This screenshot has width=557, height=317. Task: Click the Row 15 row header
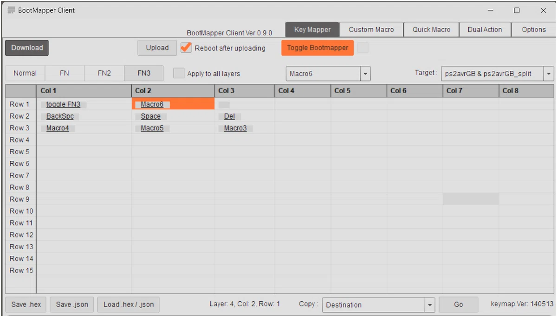pos(20,271)
